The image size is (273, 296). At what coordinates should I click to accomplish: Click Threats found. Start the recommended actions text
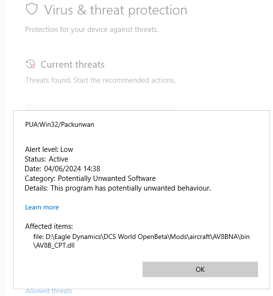coord(101,80)
